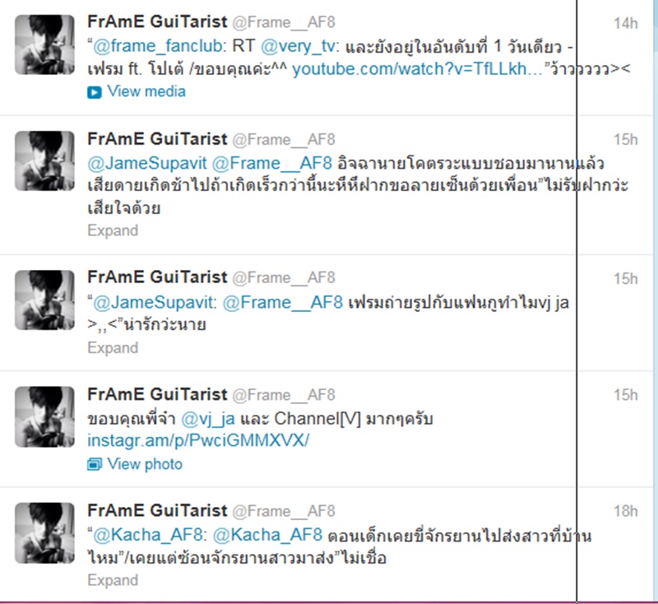Open the first tweet's profile avatar
The width and height of the screenshot is (658, 604).
coord(44,44)
